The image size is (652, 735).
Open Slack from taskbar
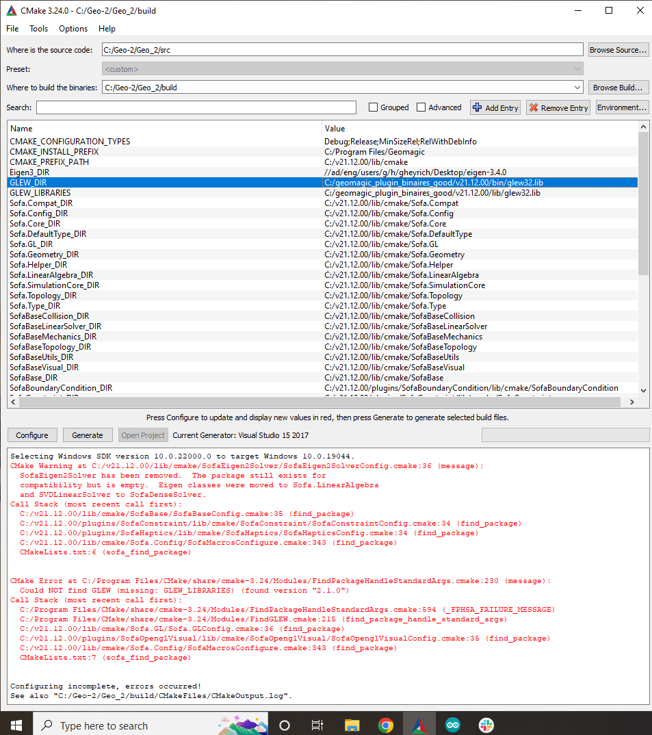point(486,725)
